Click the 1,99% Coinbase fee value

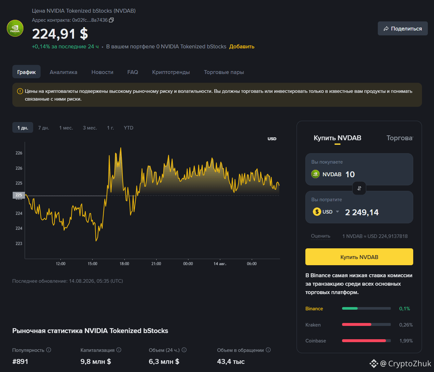click(x=406, y=341)
